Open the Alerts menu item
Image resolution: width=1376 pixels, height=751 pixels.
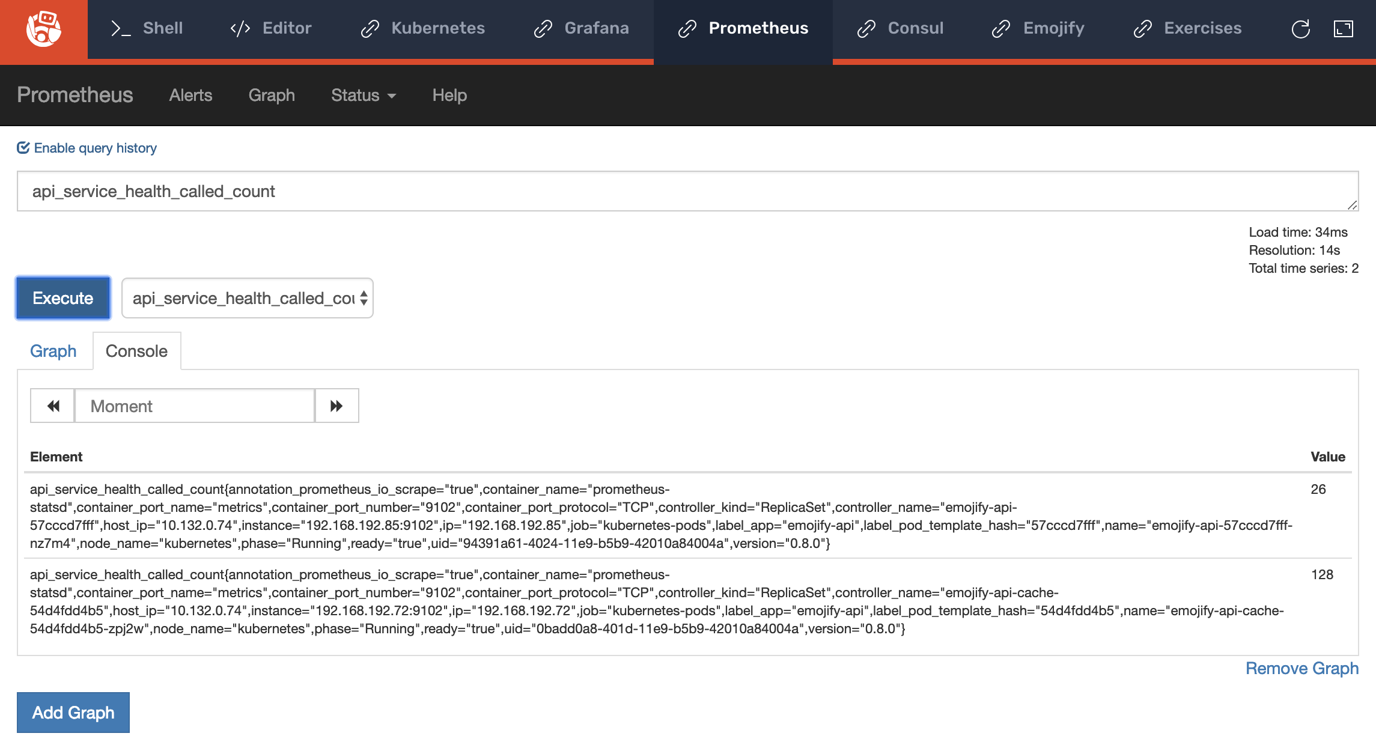click(190, 96)
